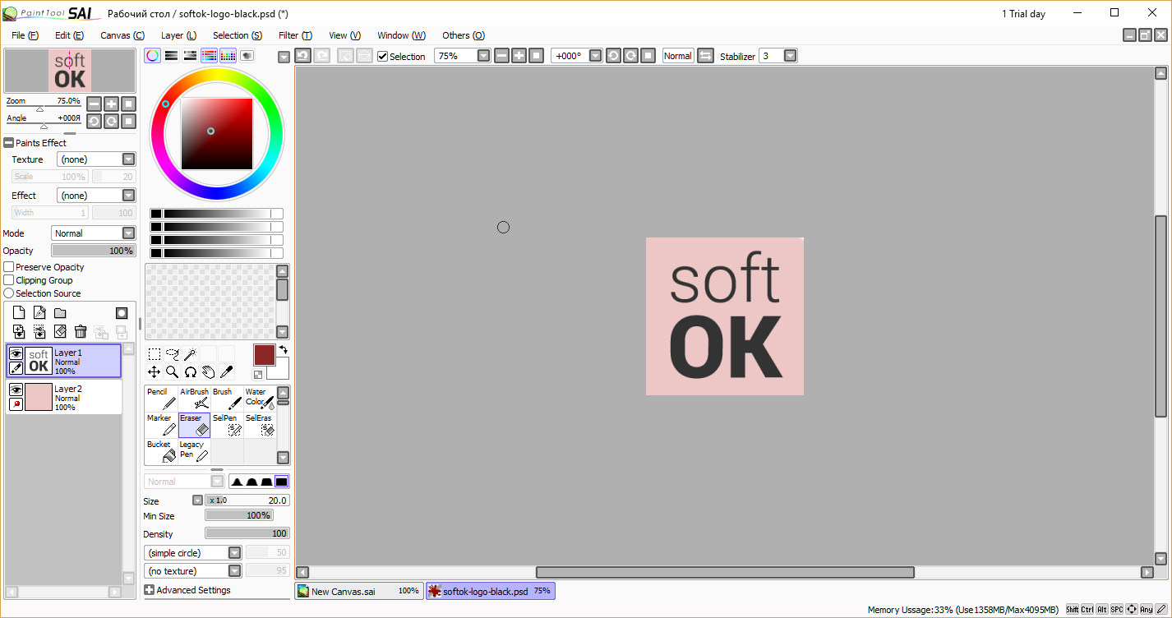Open the (simple circle) brush shape dropdown

pos(234,553)
